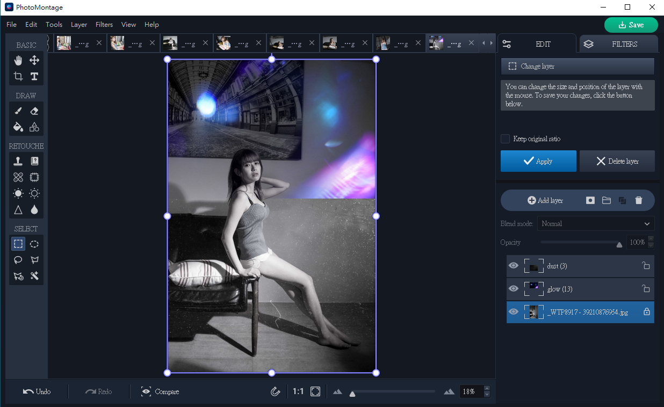Select the Blur droplet tool
The image size is (664, 407).
pos(34,209)
